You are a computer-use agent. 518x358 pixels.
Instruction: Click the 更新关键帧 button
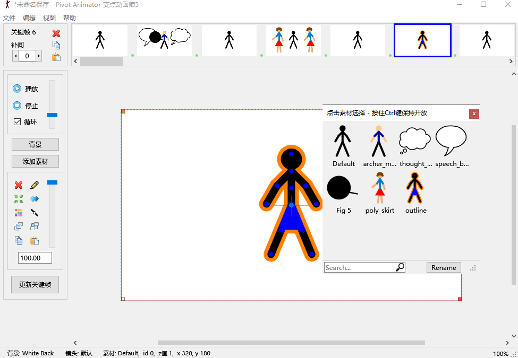35,284
